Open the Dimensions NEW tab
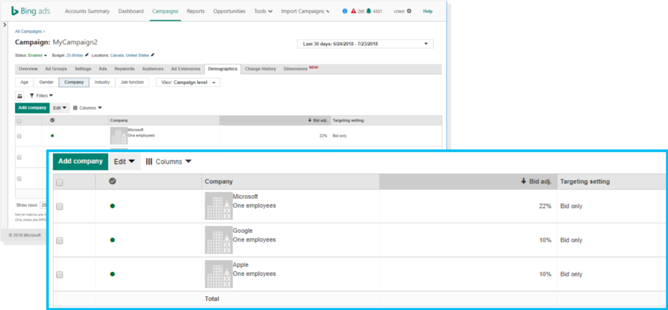The image size is (668, 310). (x=301, y=69)
